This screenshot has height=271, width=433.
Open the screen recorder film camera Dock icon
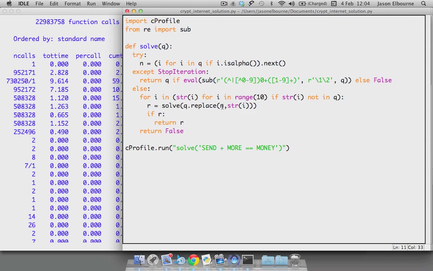click(x=220, y=260)
